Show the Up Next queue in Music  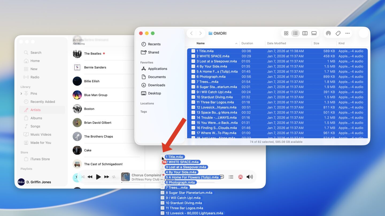(231, 177)
